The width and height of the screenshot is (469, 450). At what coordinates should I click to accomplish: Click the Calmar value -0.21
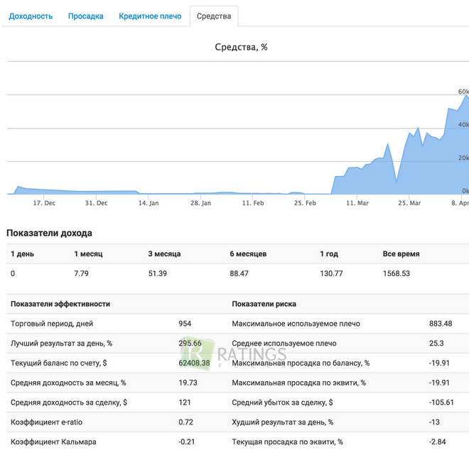(x=187, y=442)
